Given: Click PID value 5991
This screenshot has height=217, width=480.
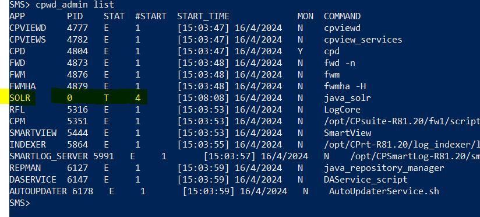Looking at the screenshot, I should [x=104, y=156].
